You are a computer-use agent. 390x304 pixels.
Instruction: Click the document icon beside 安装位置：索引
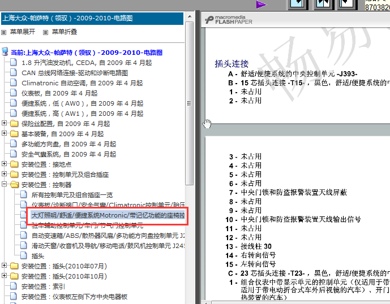14,286
